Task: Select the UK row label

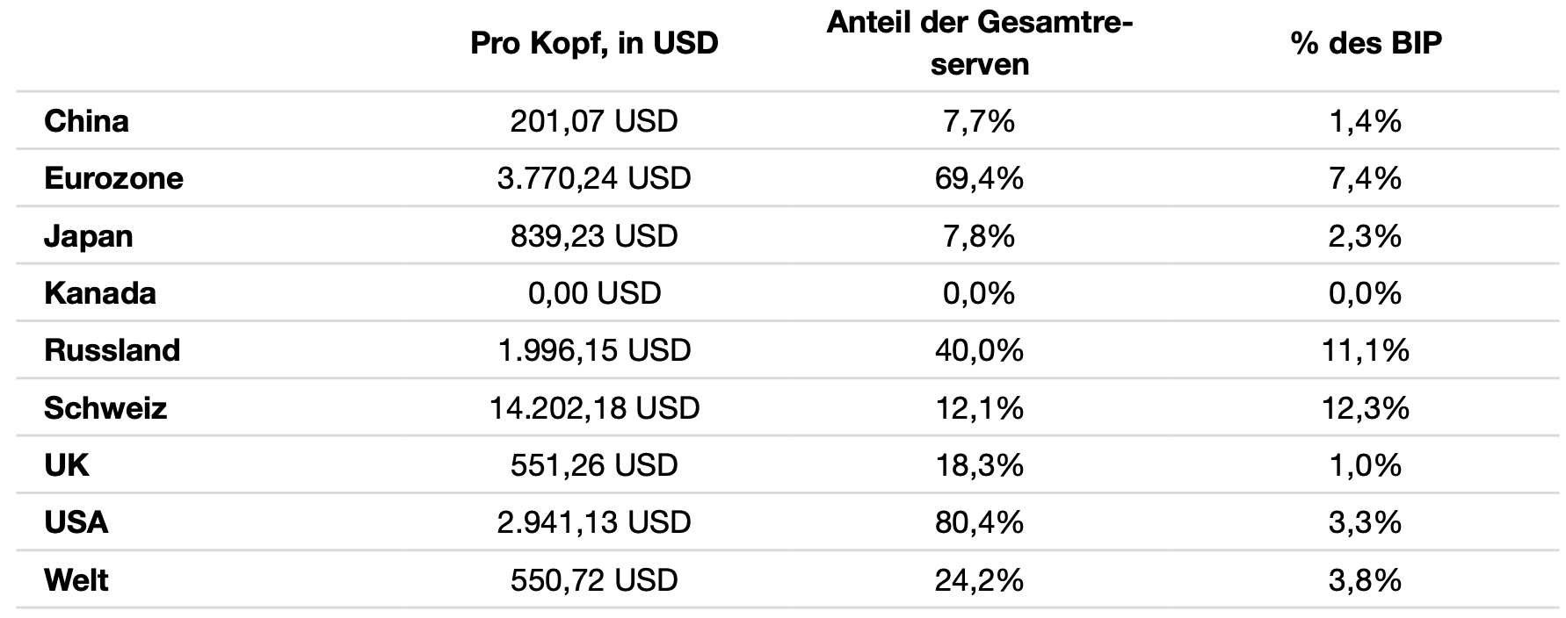Action: point(67,465)
